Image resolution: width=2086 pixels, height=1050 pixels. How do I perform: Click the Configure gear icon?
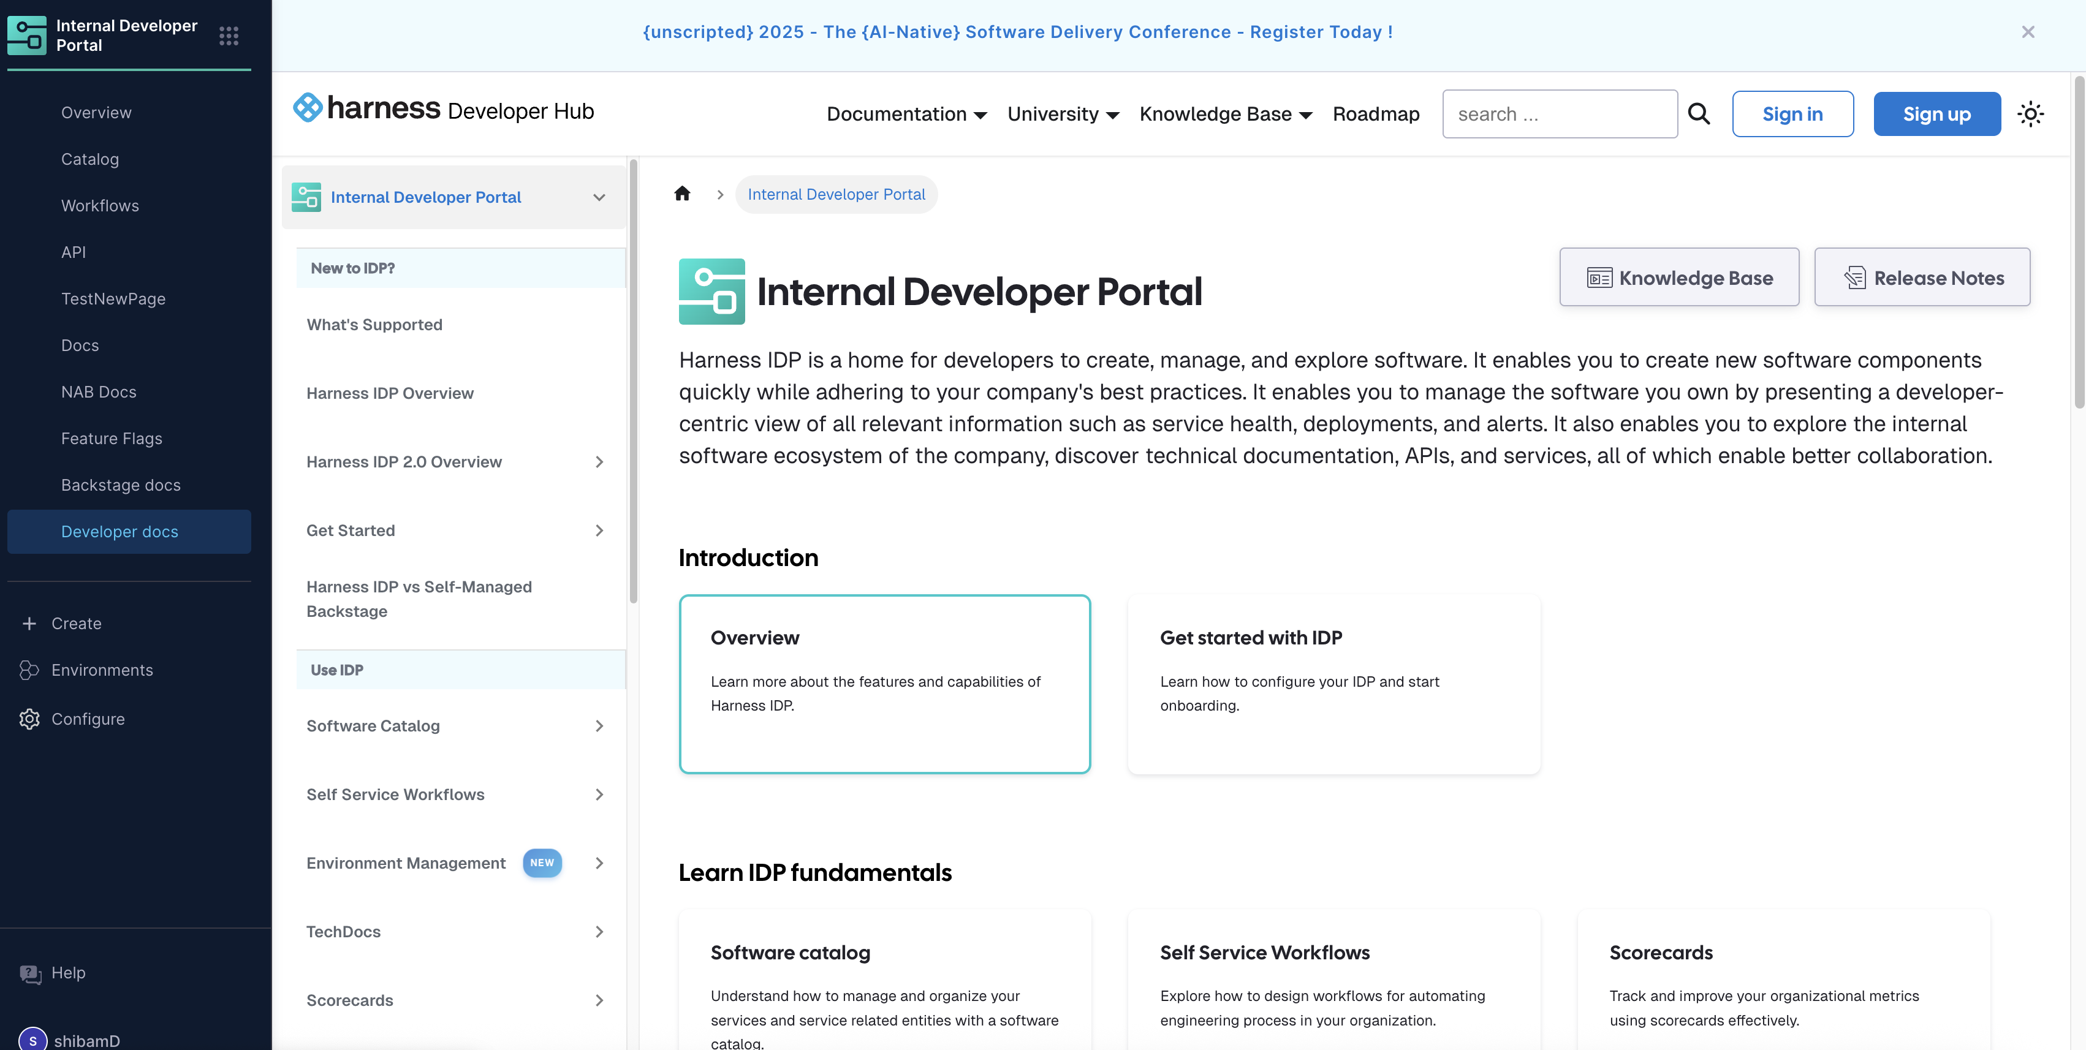tap(30, 719)
